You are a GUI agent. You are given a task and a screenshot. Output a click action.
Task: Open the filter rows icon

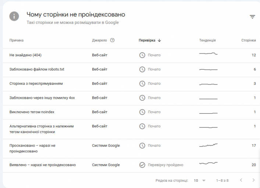pos(252,17)
